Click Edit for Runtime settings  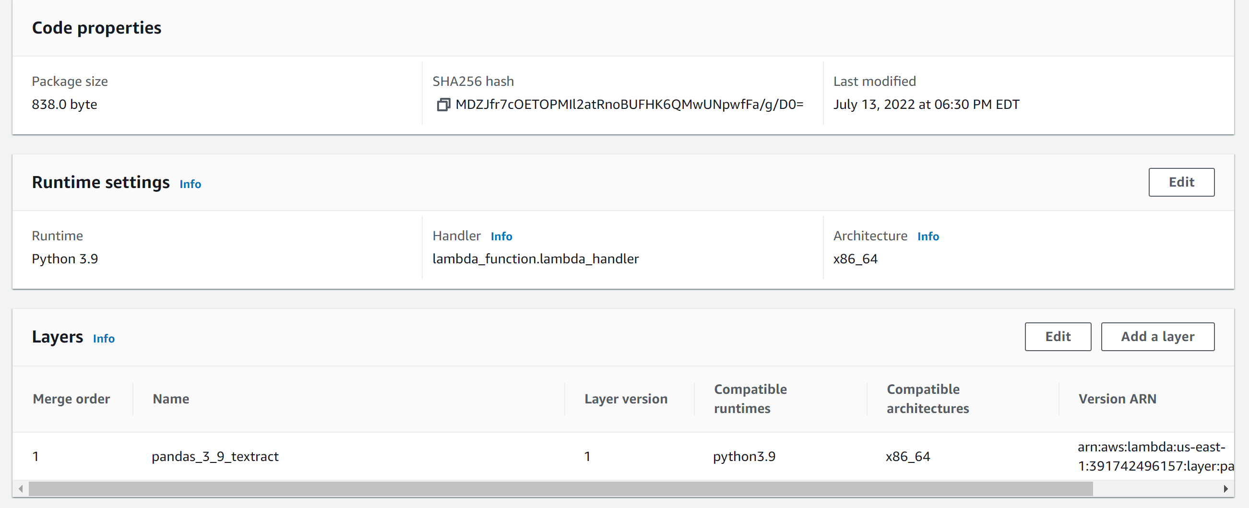click(x=1181, y=182)
